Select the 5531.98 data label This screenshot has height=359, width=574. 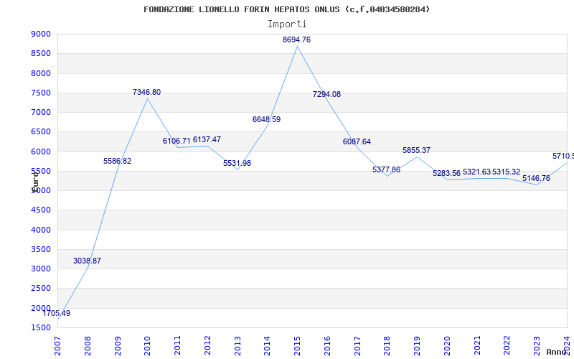237,164
